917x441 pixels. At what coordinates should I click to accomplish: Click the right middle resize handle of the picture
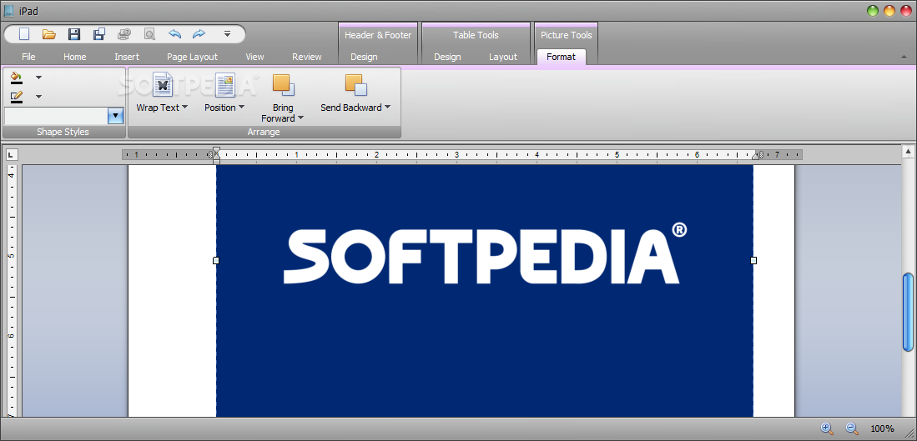coord(753,260)
